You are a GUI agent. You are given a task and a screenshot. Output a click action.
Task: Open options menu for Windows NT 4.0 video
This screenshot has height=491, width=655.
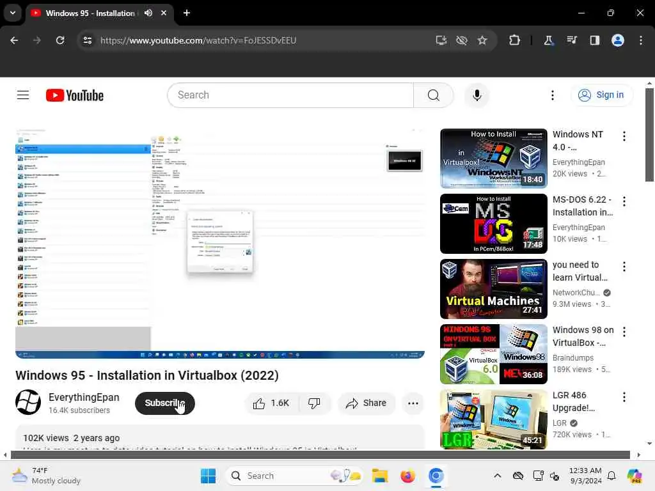(624, 136)
